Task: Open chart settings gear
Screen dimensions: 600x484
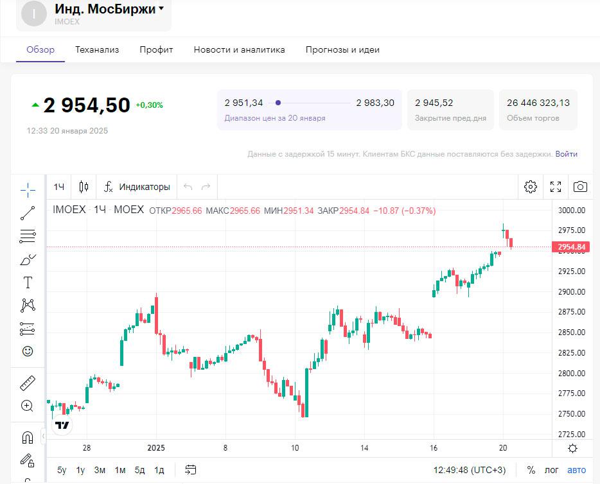Action: point(531,187)
